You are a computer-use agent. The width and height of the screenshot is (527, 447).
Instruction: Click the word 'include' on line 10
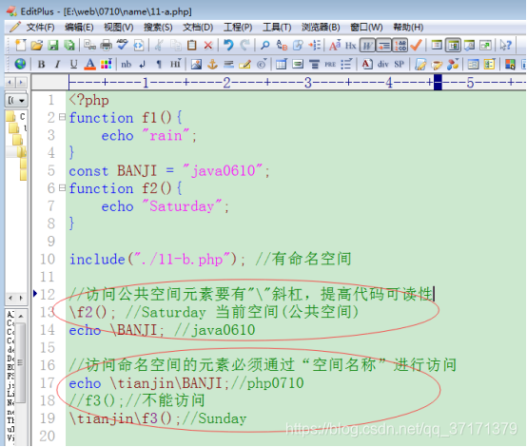[x=97, y=259]
